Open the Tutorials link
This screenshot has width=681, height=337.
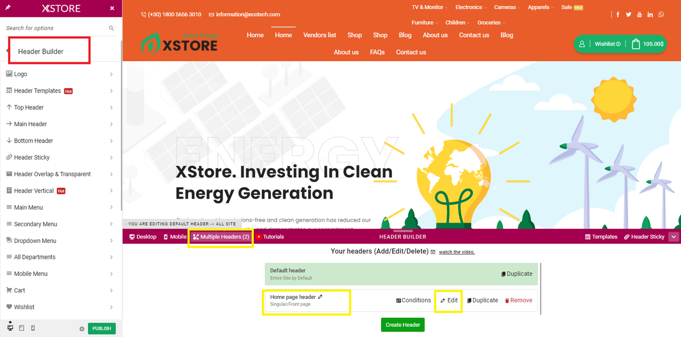[x=270, y=237]
